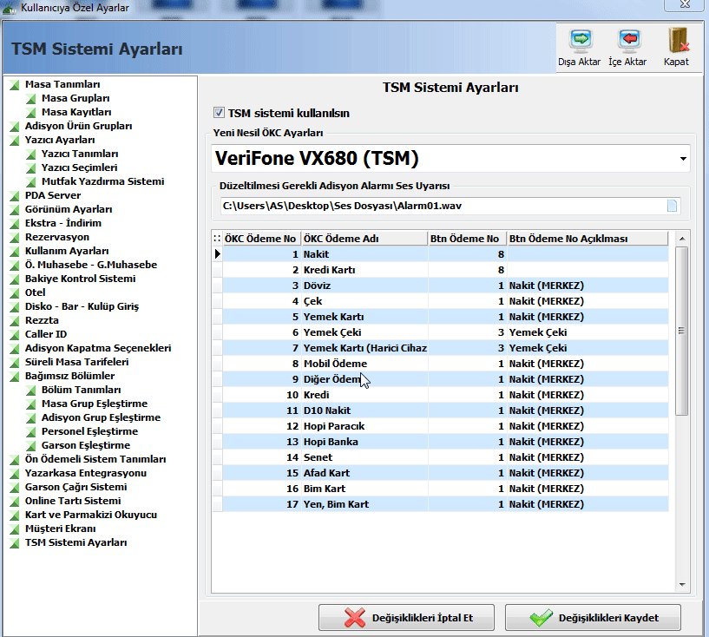Select Adisyon Grup Eşleştirme in the tree
Viewport: 709px width, 637px height.
pyautogui.click(x=101, y=417)
